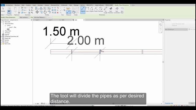This screenshot has width=196, height=110.
Task: Click the Trim/Extend tool icon
Action: coord(49,12)
